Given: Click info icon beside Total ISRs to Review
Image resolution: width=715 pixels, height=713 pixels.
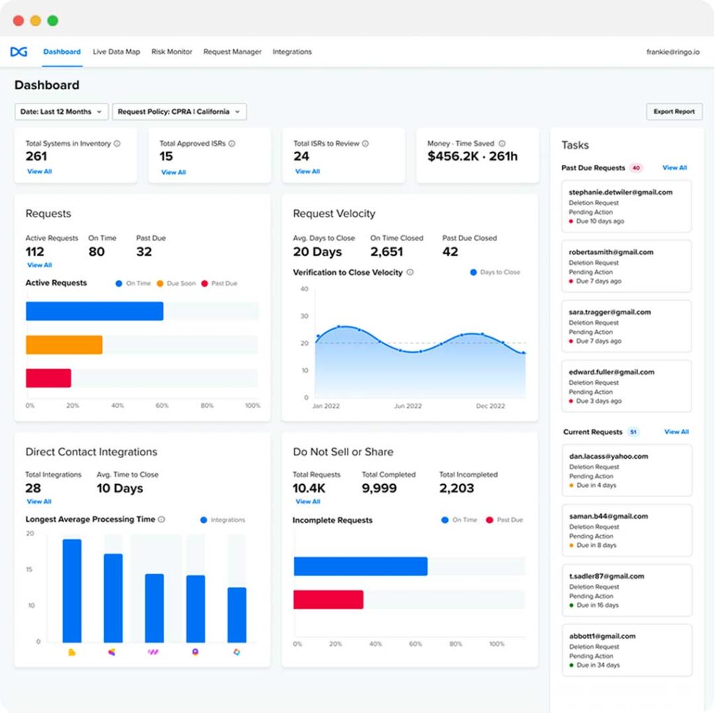Looking at the screenshot, I should pyautogui.click(x=365, y=144).
